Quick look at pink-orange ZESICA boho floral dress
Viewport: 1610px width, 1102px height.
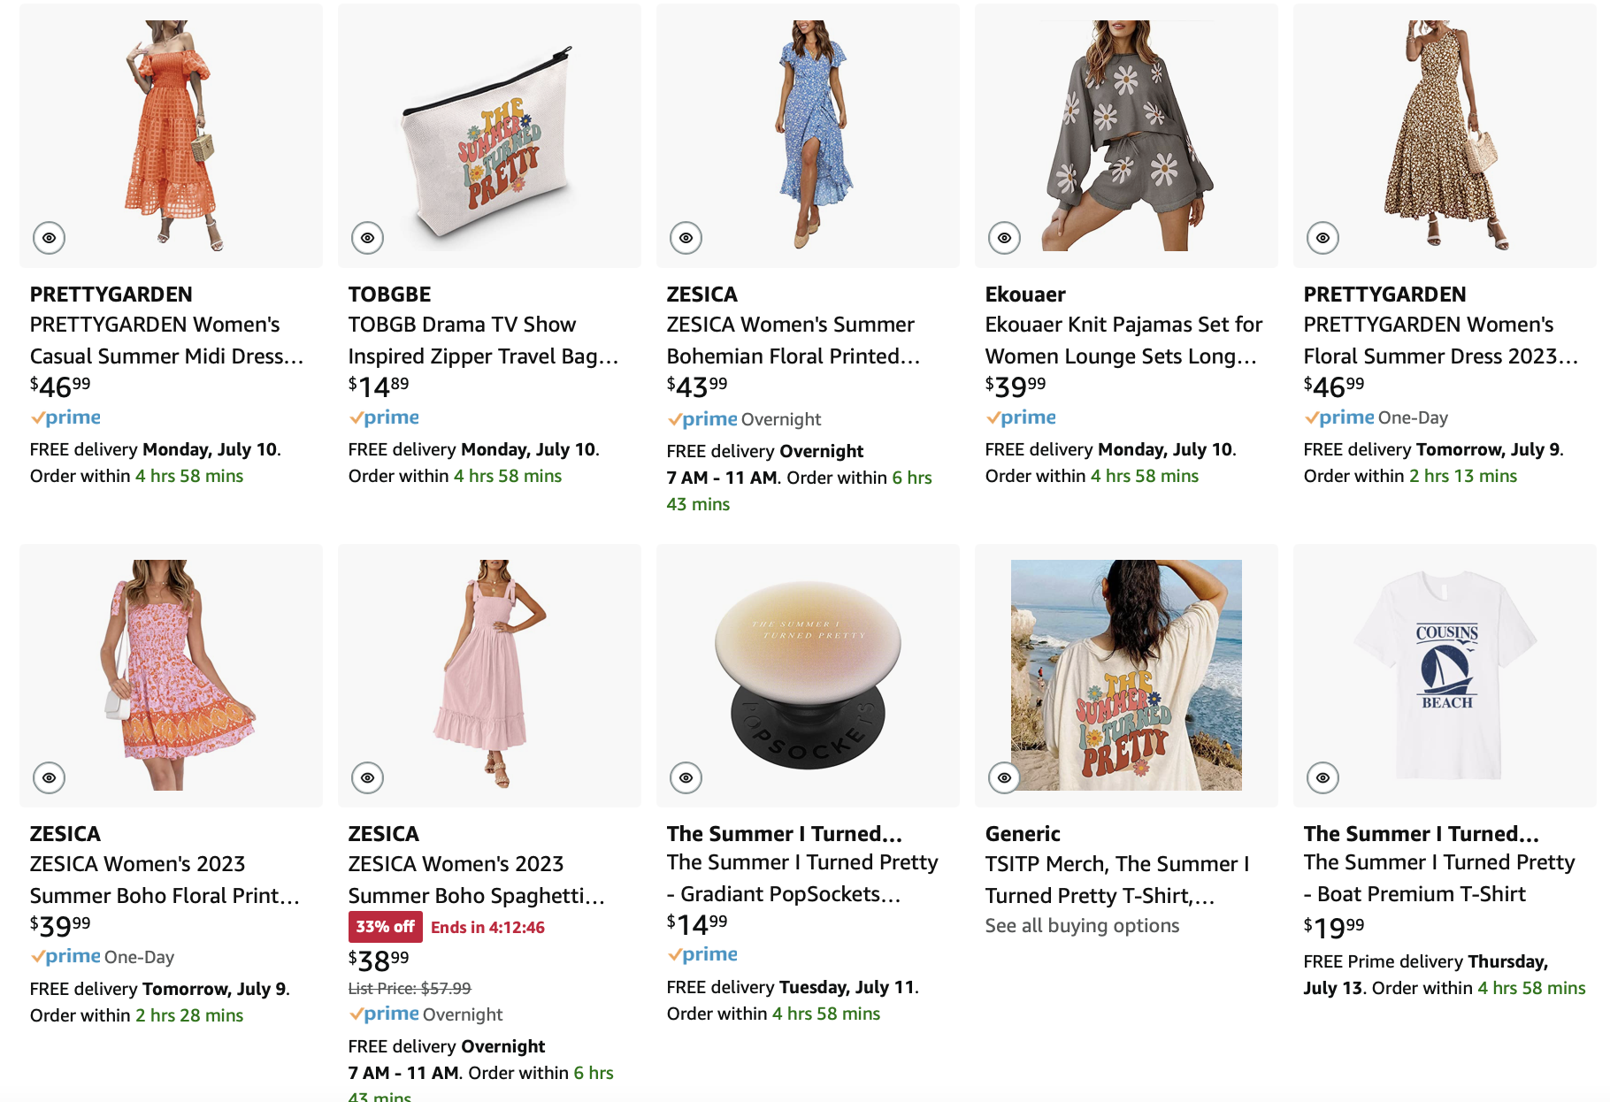coord(50,777)
